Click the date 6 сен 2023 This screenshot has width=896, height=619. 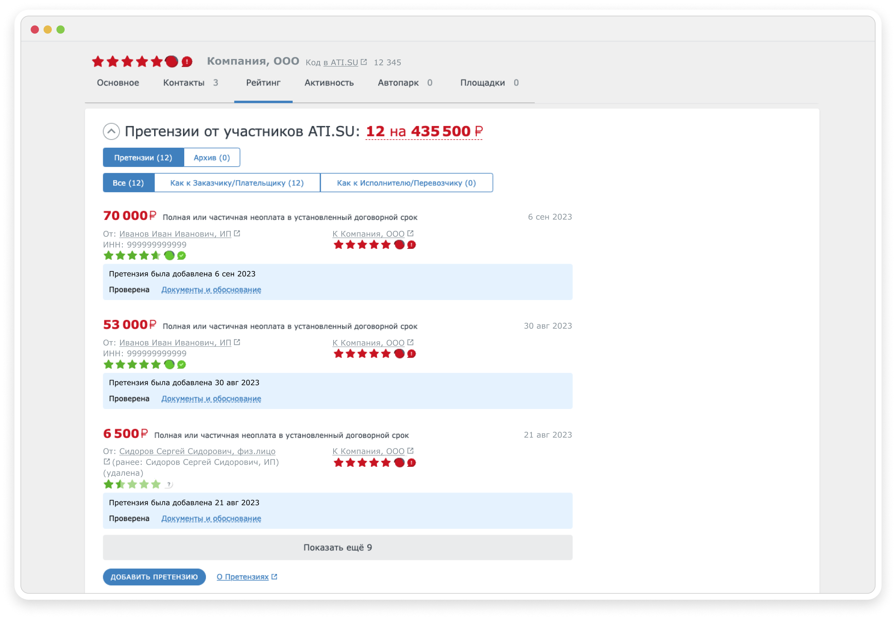click(550, 217)
